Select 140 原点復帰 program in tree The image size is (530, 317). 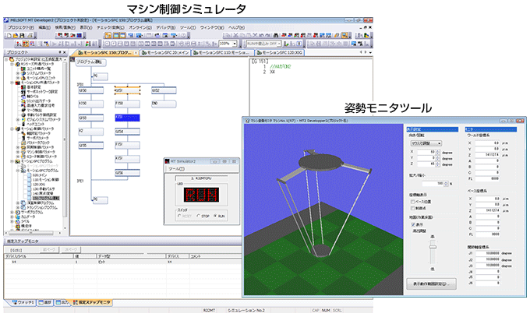44,194
